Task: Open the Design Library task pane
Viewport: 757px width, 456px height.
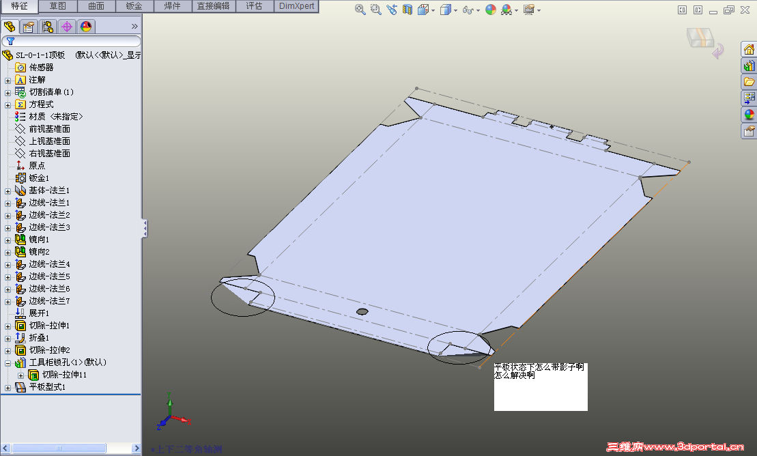Action: (x=749, y=66)
